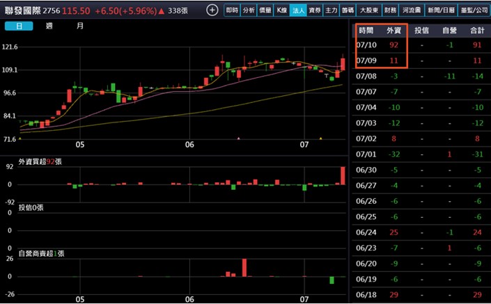Viewport: 491px width, 304px height.
Task: Select the 07/01 date row
Action: pyautogui.click(x=421, y=154)
